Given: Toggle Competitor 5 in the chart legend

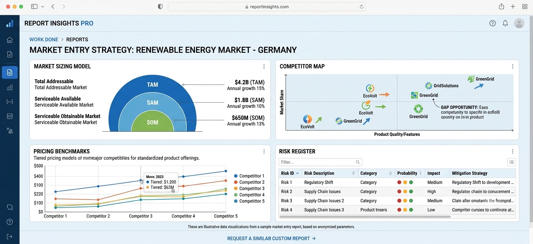Looking at the screenshot, I should (x=249, y=201).
